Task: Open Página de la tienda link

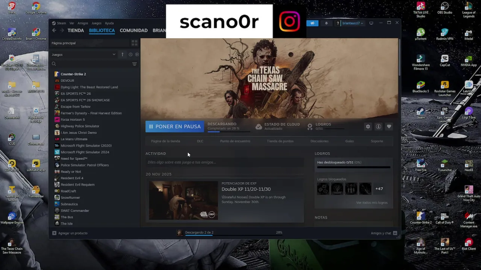Action: pos(165,141)
